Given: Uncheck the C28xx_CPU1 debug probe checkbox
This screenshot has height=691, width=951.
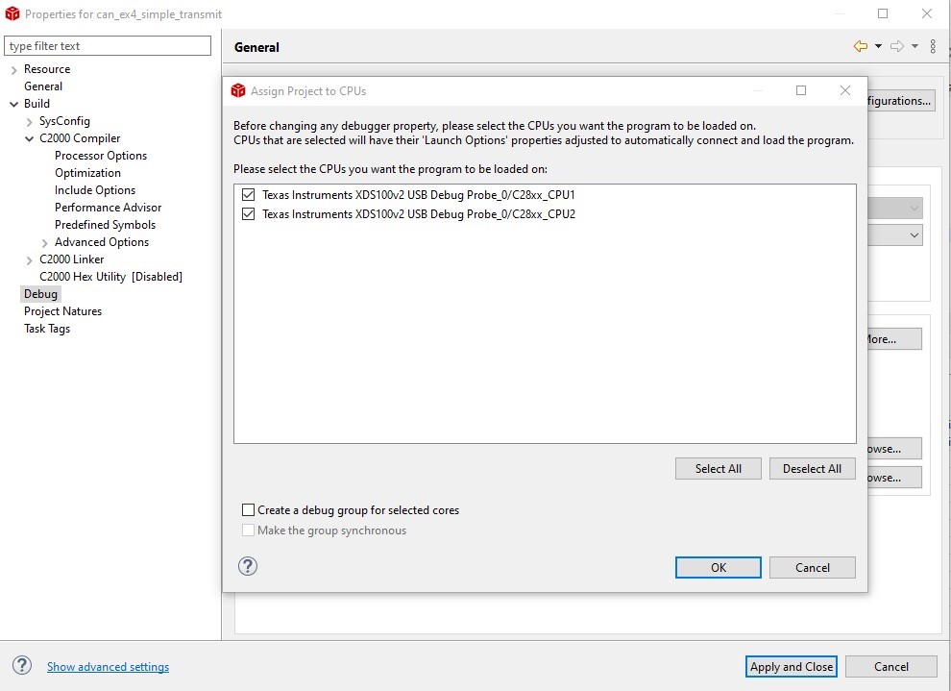Looking at the screenshot, I should coord(248,195).
